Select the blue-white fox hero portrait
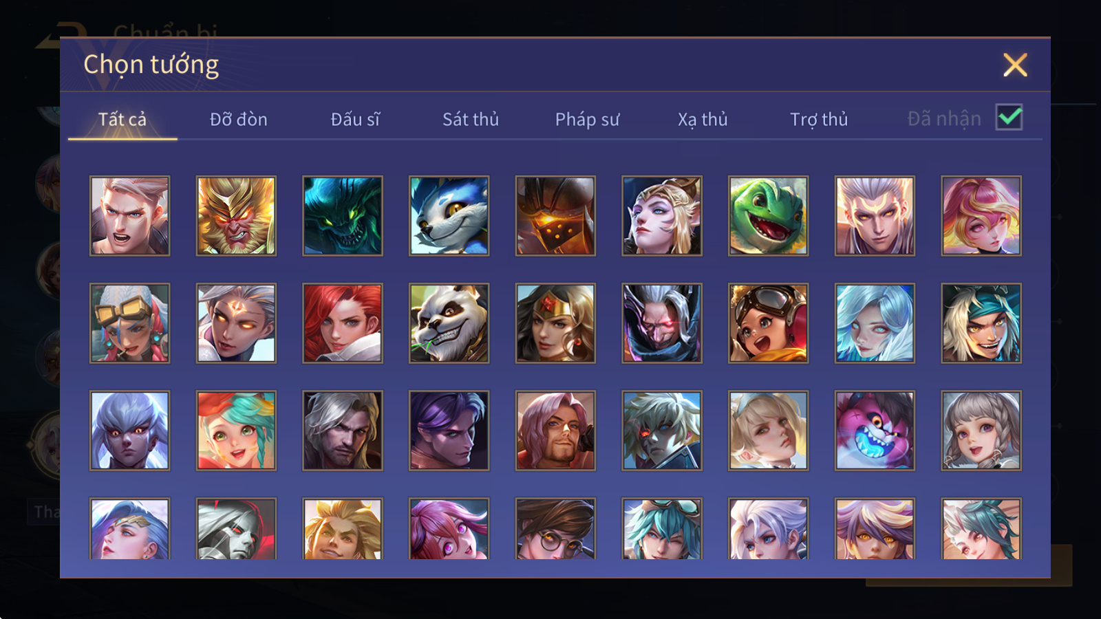This screenshot has height=619, width=1101. [449, 216]
